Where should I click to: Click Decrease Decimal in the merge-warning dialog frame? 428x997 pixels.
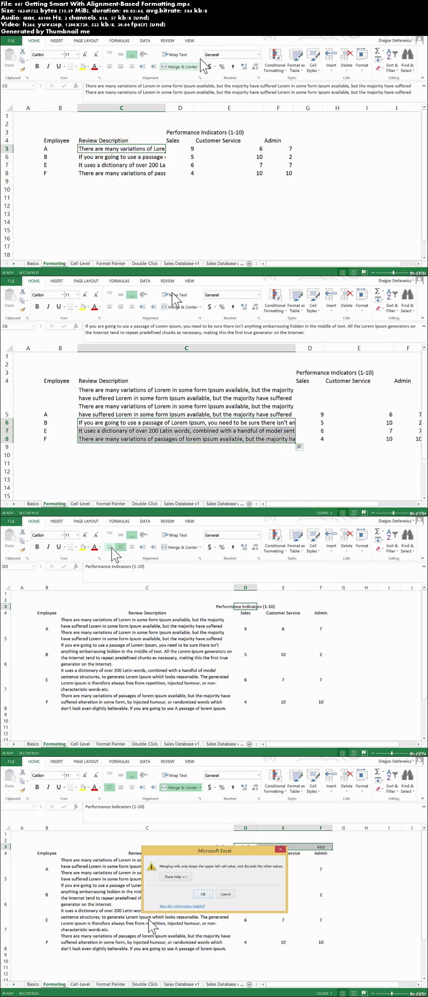(x=255, y=787)
